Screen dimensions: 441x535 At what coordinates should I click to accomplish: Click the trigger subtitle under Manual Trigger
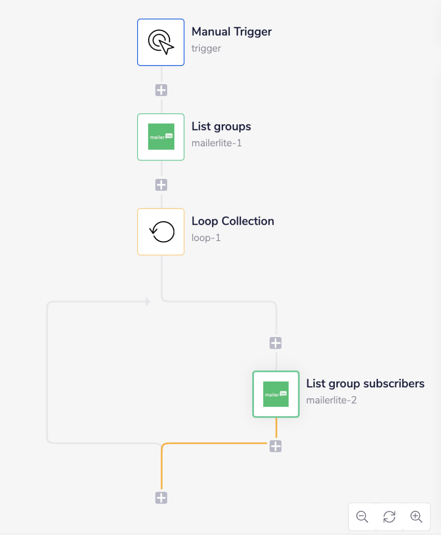[x=206, y=48]
